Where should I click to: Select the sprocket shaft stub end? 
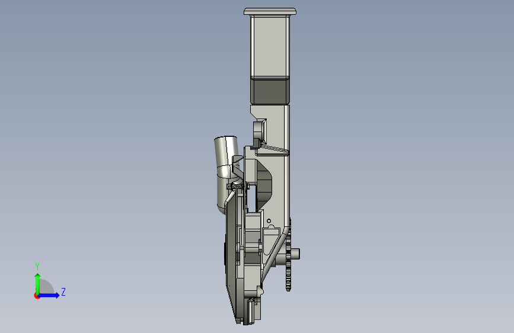point(295,254)
